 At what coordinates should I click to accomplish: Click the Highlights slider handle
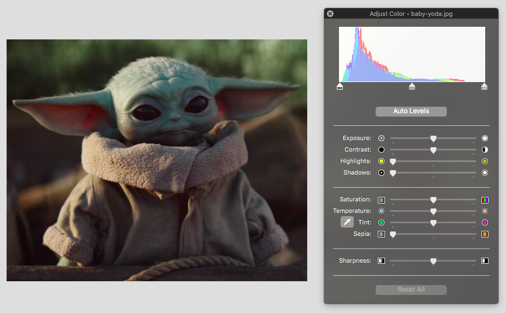pyautogui.click(x=393, y=162)
